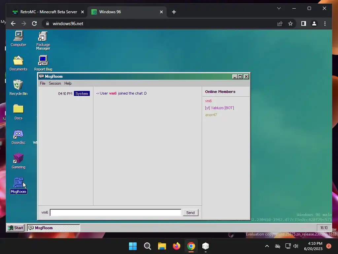Open the tab search chevron

(279, 8)
